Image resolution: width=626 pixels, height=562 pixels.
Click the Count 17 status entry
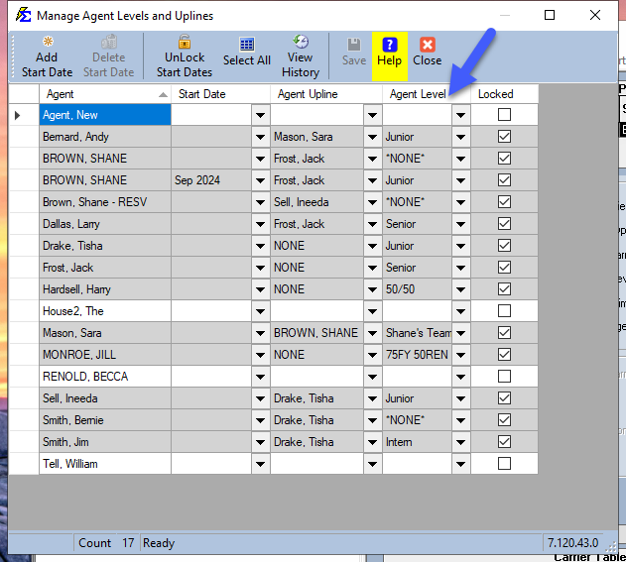106,543
